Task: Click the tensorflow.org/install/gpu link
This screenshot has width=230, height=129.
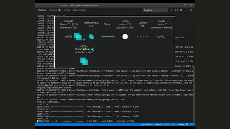Action: coord(167,83)
